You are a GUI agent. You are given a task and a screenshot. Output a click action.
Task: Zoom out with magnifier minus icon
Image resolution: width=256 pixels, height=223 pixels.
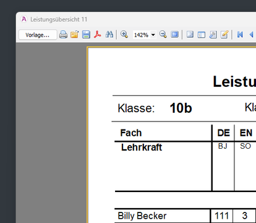click(x=163, y=35)
